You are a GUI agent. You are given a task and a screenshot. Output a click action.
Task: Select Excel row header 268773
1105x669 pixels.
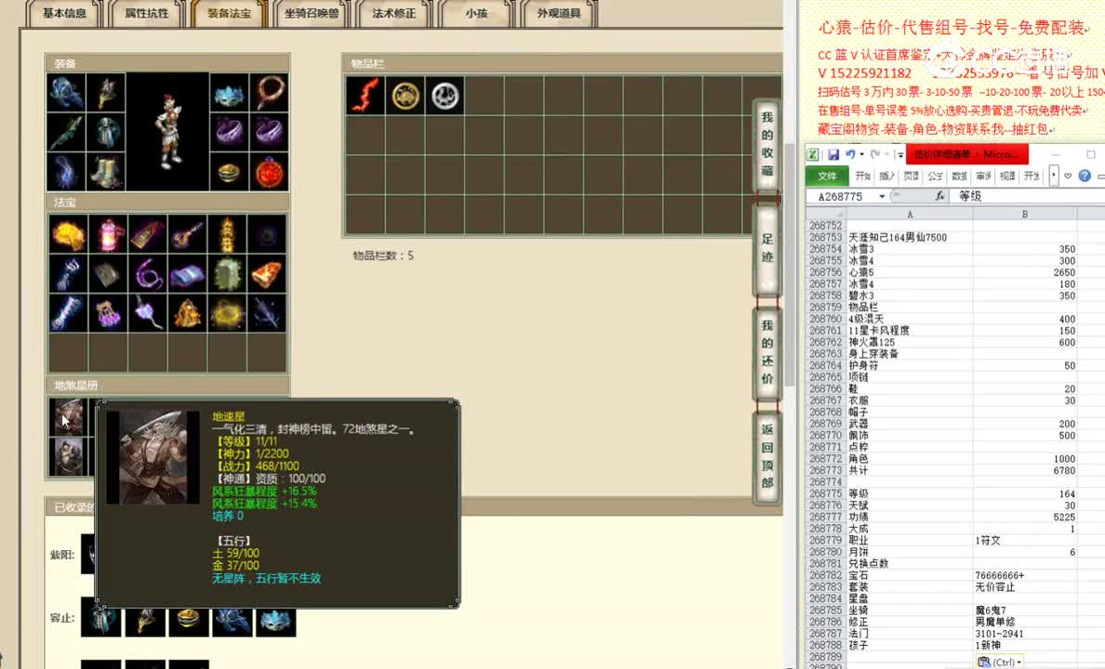(825, 470)
